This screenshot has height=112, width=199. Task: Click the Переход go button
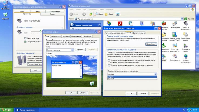189,19
